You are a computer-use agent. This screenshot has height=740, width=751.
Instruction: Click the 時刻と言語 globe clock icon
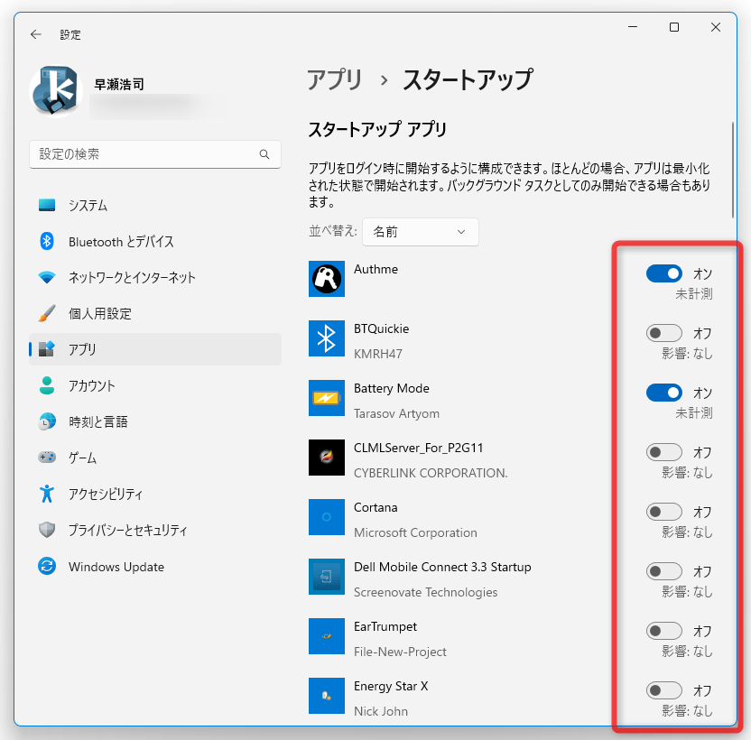[46, 421]
